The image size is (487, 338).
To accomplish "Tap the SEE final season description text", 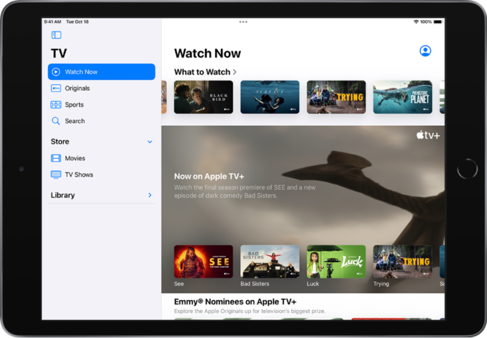I will [x=245, y=191].
